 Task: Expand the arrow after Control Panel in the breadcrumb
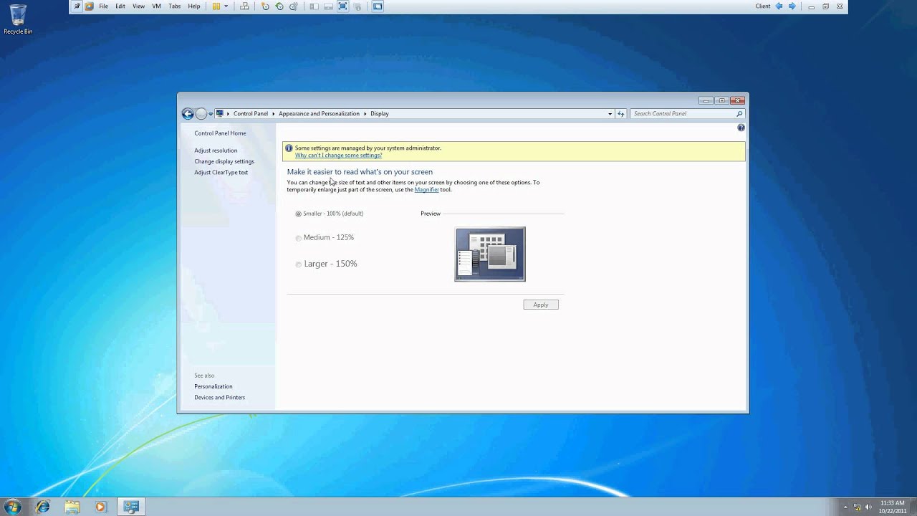click(273, 113)
